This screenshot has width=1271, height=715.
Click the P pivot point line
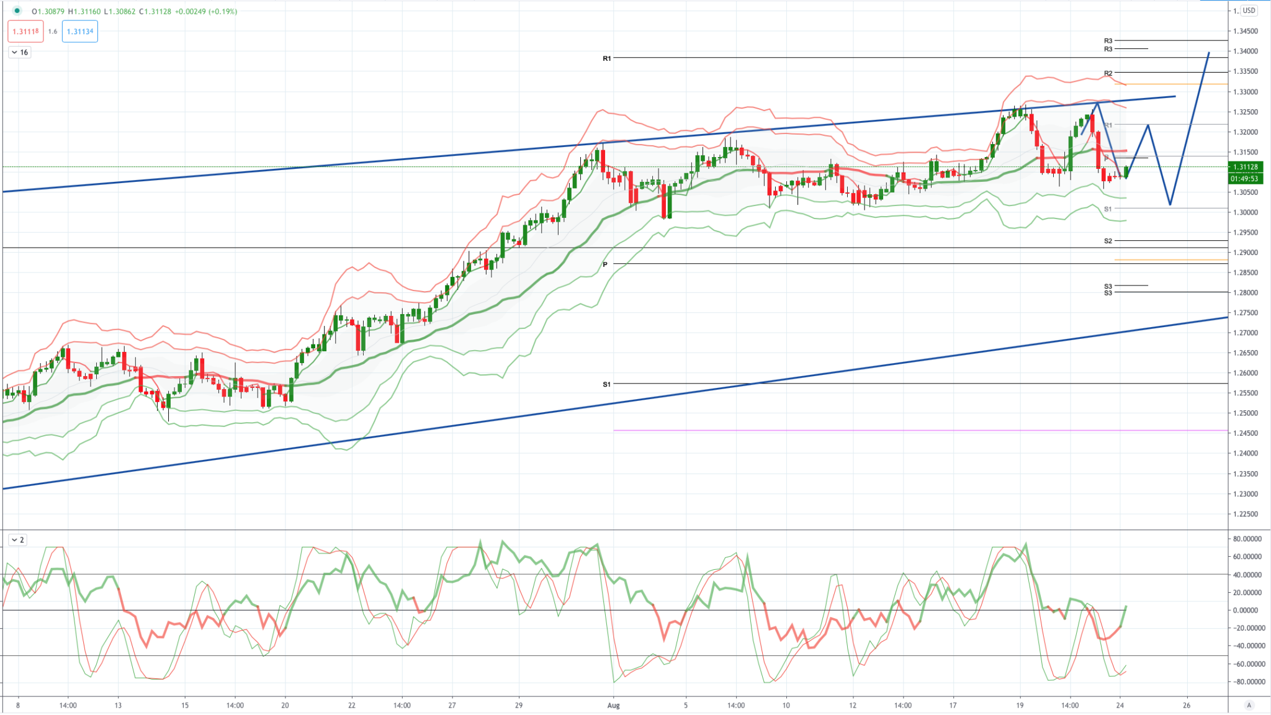pyautogui.click(x=745, y=263)
